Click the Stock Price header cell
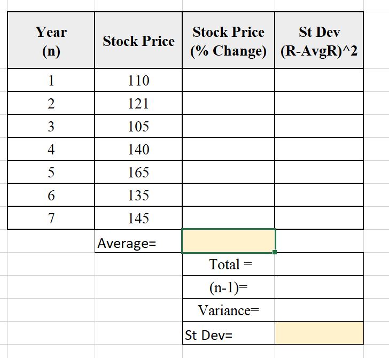 (x=138, y=40)
